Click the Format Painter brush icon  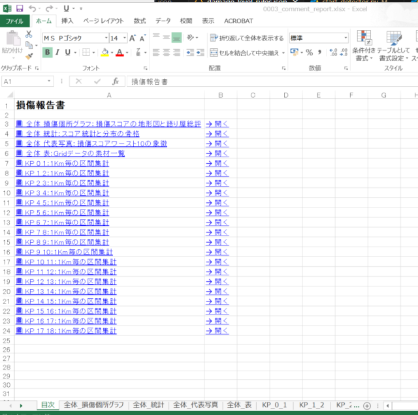pyautogui.click(x=29, y=56)
